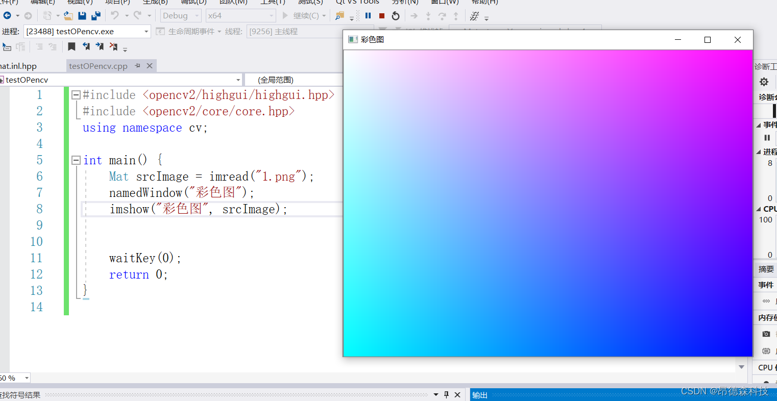
Task: Click the Navigate Forward arrow icon
Action: point(28,16)
